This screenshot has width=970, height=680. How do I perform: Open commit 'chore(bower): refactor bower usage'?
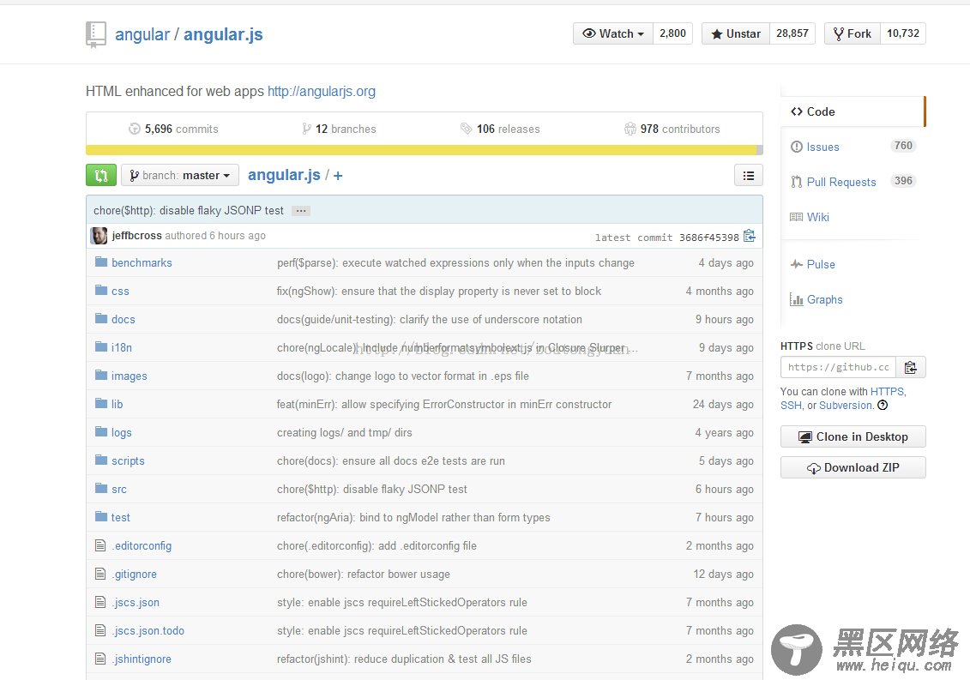pyautogui.click(x=363, y=575)
